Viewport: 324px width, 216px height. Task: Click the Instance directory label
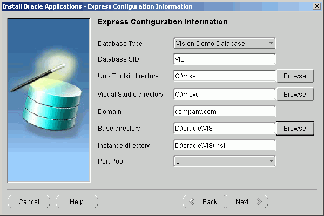[124, 146]
